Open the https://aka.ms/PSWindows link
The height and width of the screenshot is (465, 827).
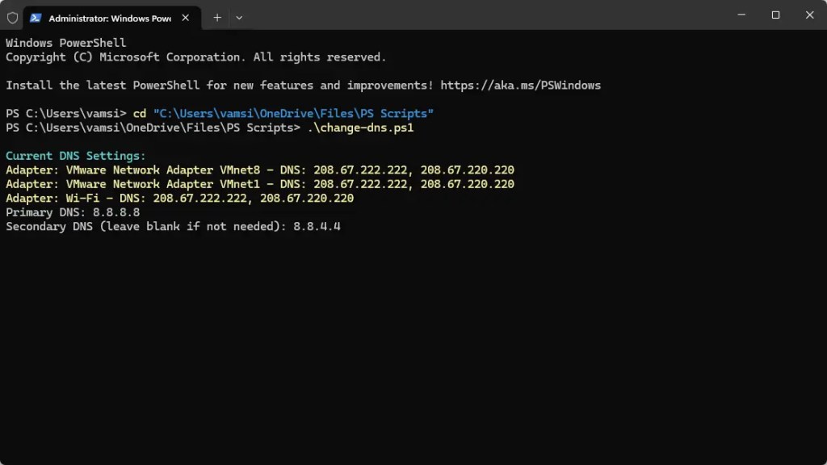(521, 86)
